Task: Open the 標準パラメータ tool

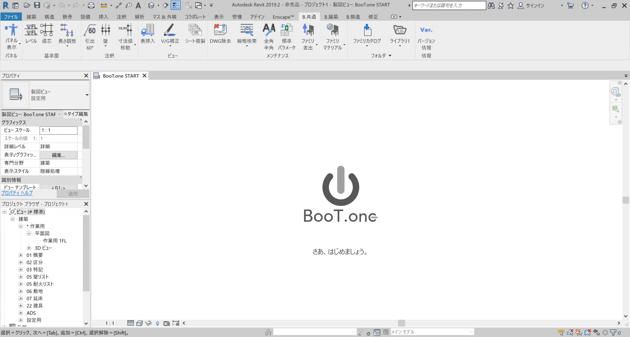Action: tap(287, 37)
